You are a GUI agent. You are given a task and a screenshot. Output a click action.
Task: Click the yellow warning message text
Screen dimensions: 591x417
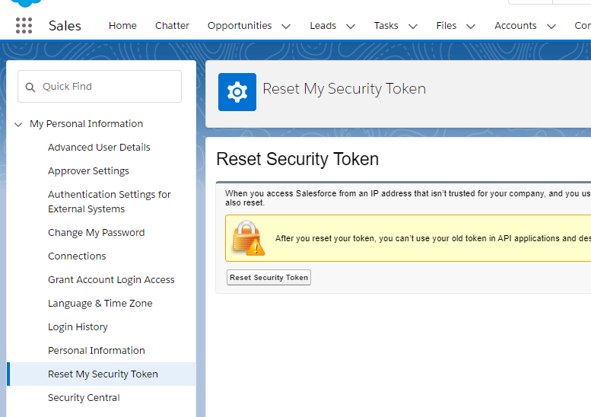(433, 238)
